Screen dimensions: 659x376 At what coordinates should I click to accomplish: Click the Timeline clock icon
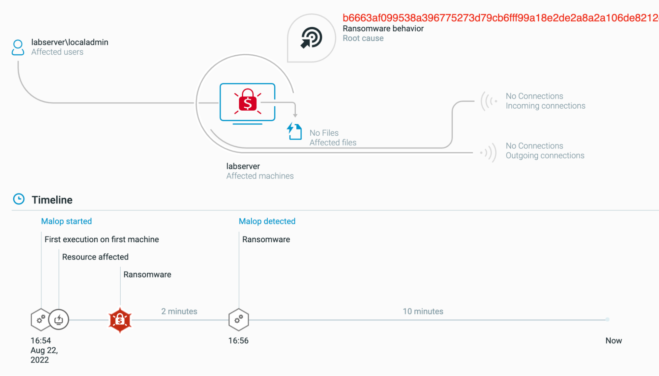pyautogui.click(x=19, y=199)
